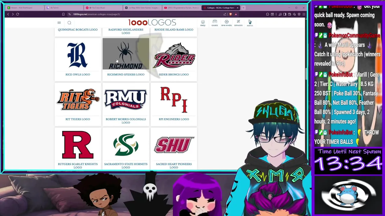The height and width of the screenshot is (216, 385).
Task: Open the Services icon in site header
Action: pos(238,23)
